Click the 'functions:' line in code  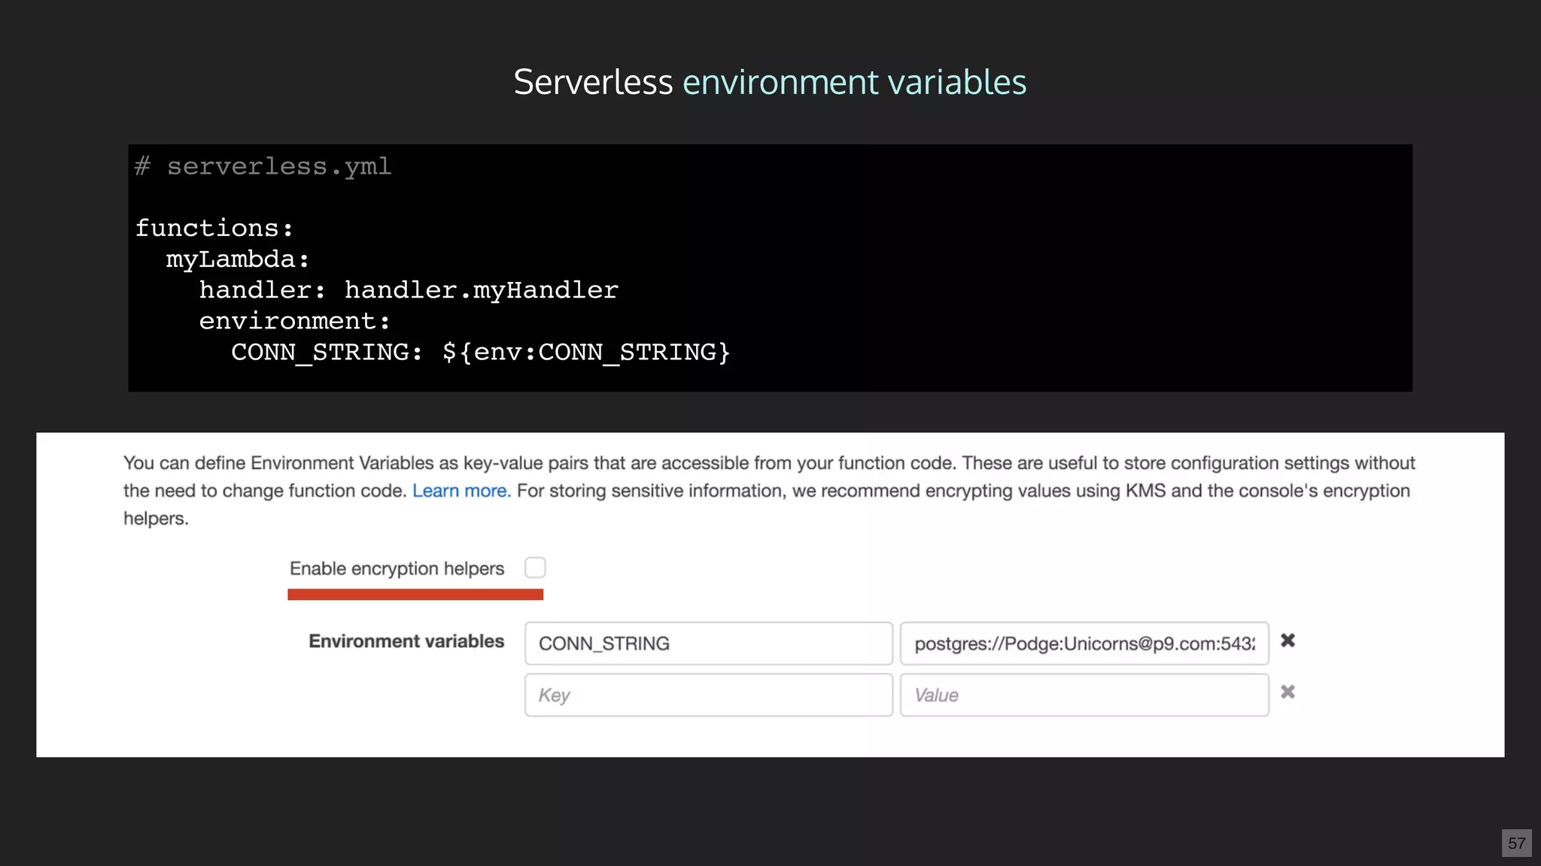[x=214, y=228]
